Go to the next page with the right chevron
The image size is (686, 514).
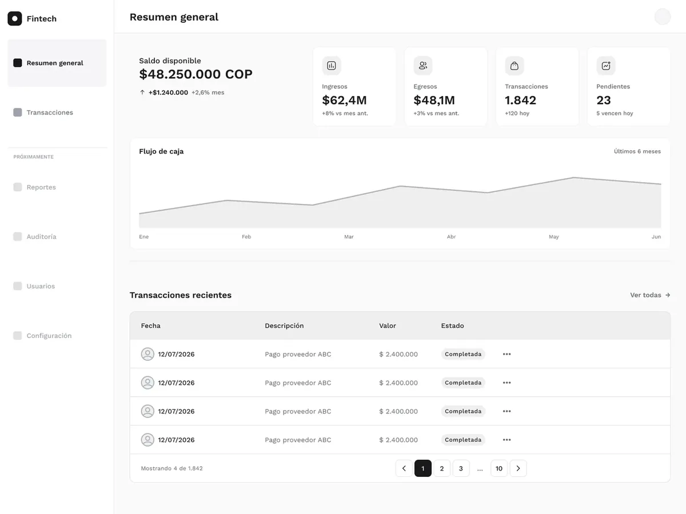(518, 468)
